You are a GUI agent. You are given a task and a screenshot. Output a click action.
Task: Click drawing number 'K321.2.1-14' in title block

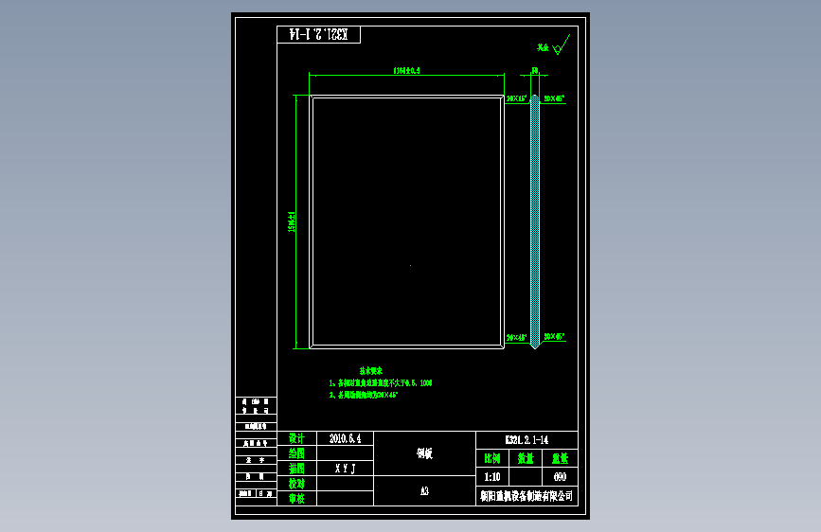click(527, 440)
